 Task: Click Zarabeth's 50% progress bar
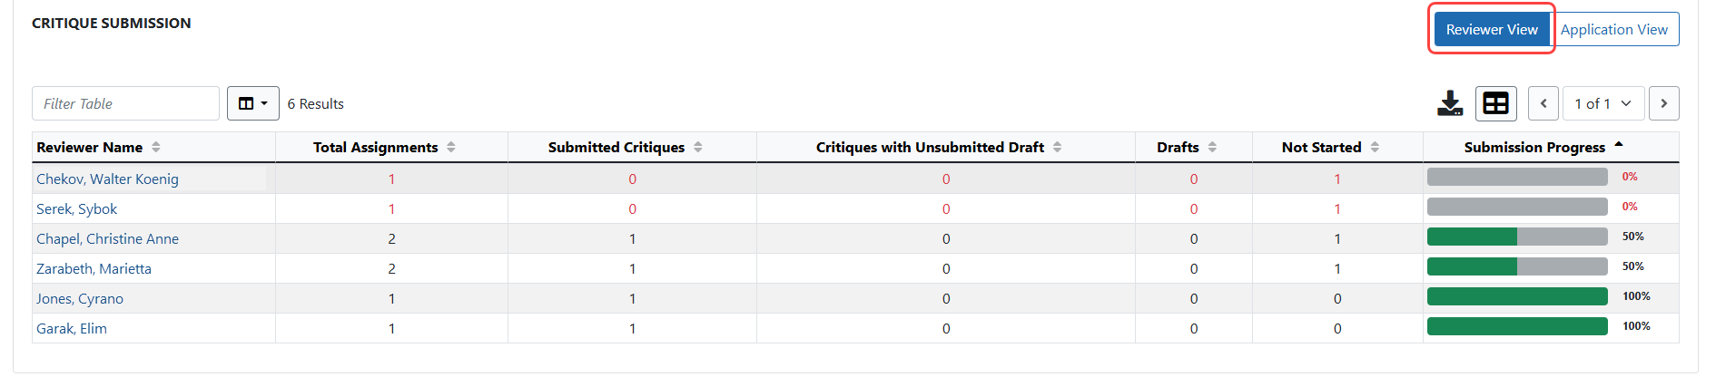coord(1517,266)
